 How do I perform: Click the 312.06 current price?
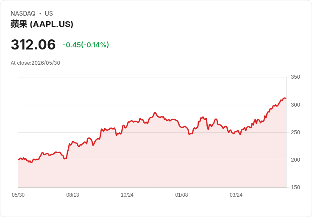pos(33,44)
